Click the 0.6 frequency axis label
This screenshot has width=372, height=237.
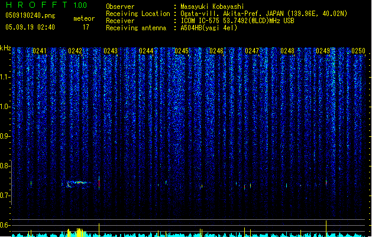pyautogui.click(x=5, y=225)
